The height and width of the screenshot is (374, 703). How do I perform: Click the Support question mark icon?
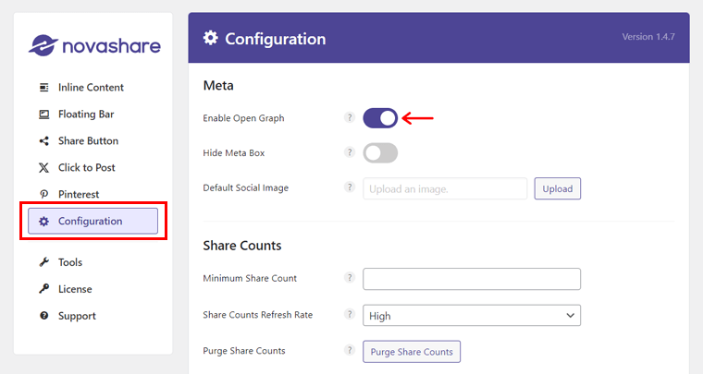44,316
